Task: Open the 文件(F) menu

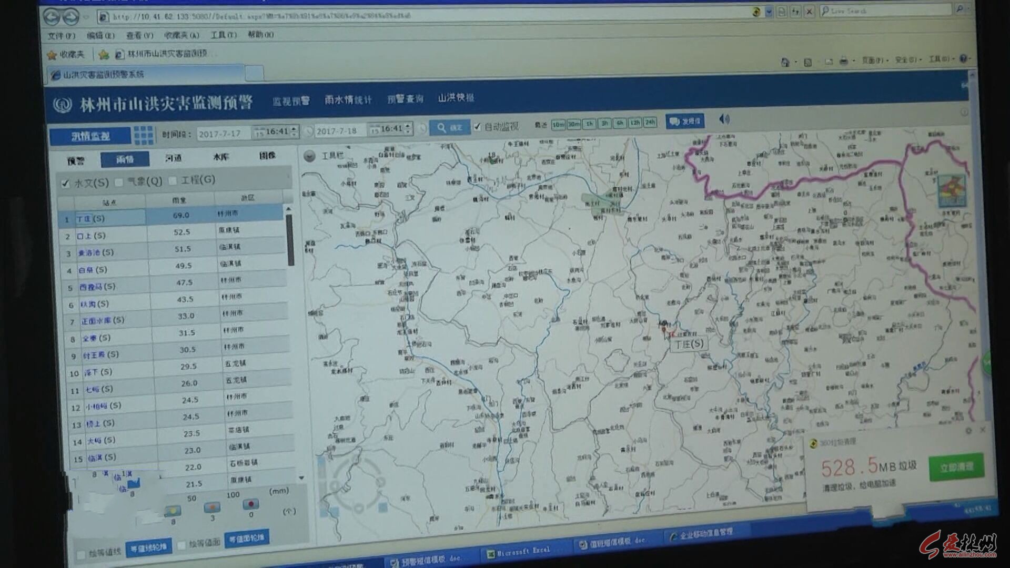Action: [x=62, y=36]
